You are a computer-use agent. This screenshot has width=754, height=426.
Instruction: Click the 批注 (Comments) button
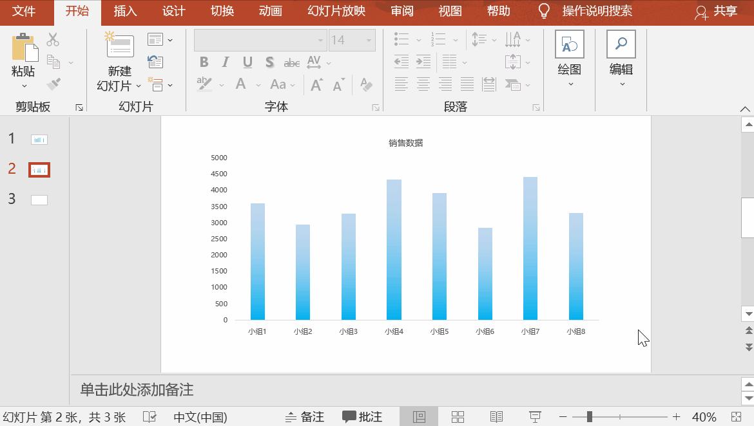(362, 416)
